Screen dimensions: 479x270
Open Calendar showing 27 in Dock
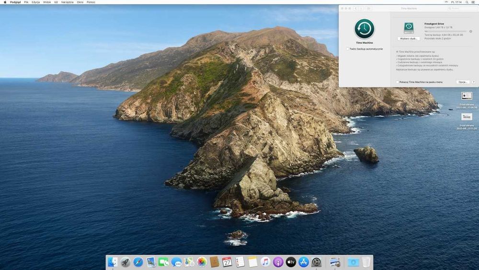(227, 262)
